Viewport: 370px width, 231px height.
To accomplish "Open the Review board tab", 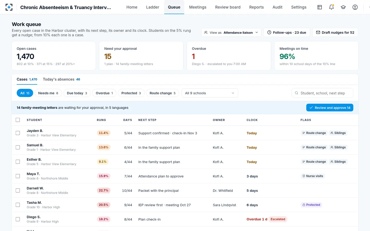I will (x=228, y=7).
